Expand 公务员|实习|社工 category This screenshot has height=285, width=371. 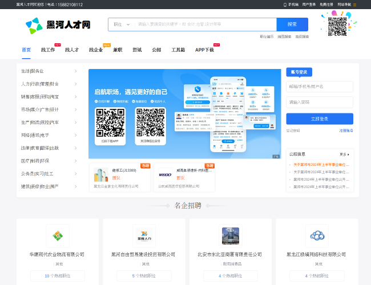coord(49,174)
